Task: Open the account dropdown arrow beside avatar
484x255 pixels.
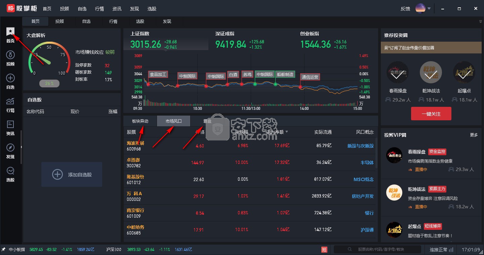Action: coord(429,9)
